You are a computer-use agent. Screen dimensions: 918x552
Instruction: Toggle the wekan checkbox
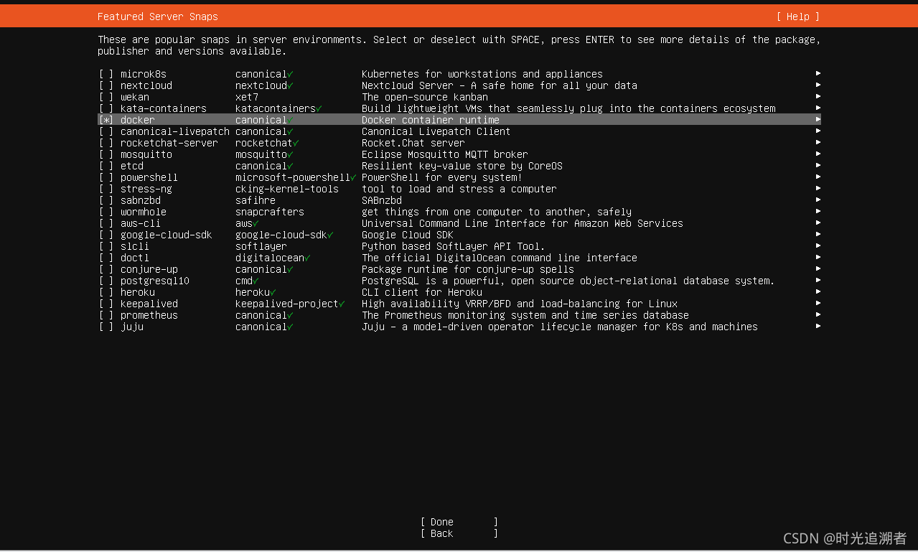[106, 97]
